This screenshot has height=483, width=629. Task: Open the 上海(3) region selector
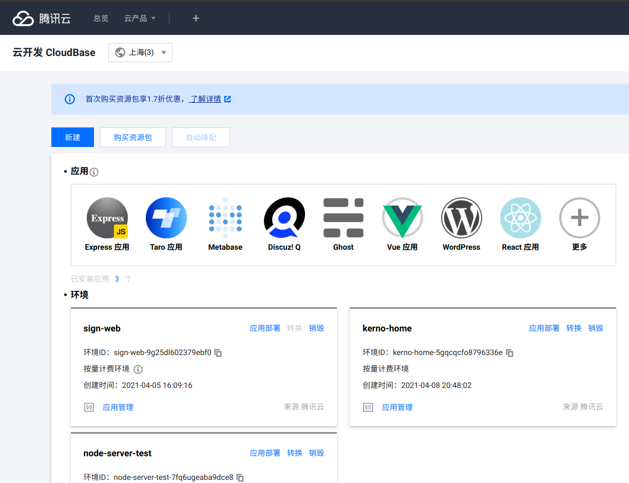coord(140,52)
